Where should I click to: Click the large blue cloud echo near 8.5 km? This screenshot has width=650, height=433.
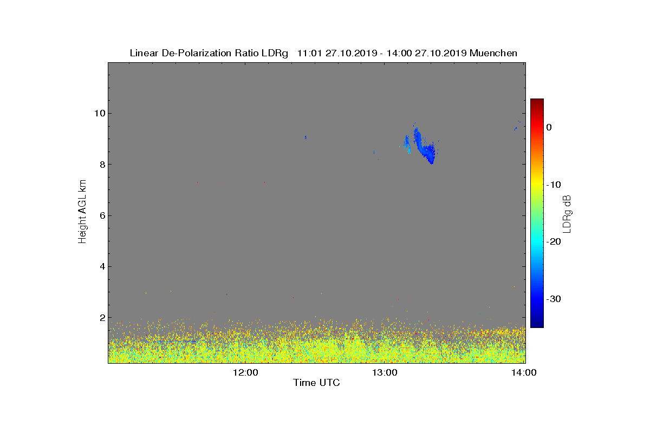coord(425,147)
